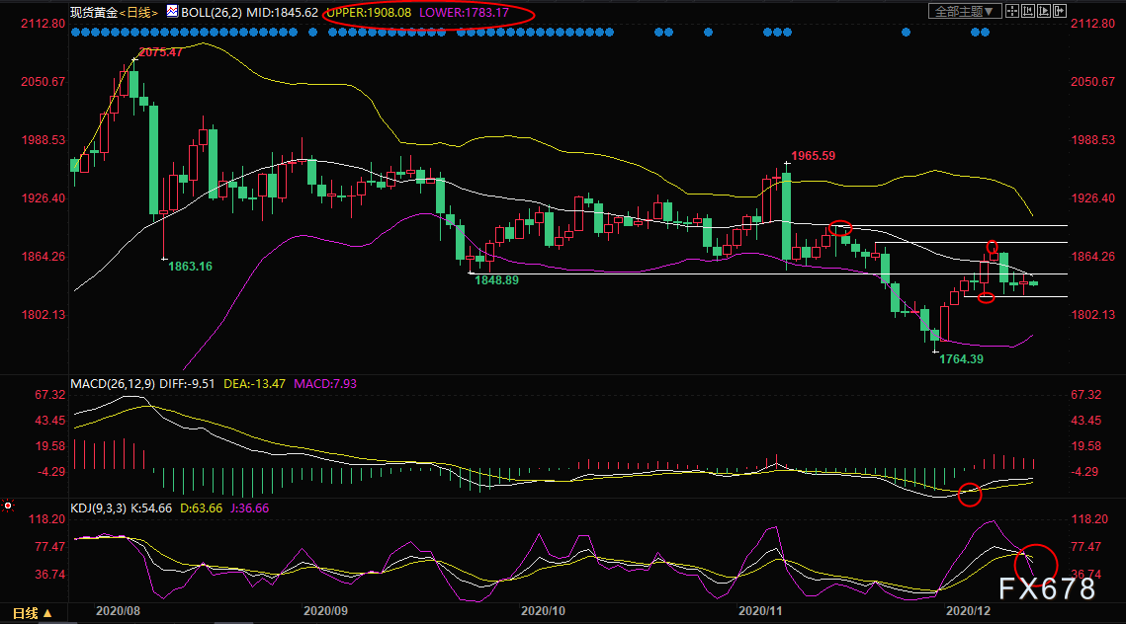
Task: Select the 现货黄金 instrument name
Action: [93, 12]
